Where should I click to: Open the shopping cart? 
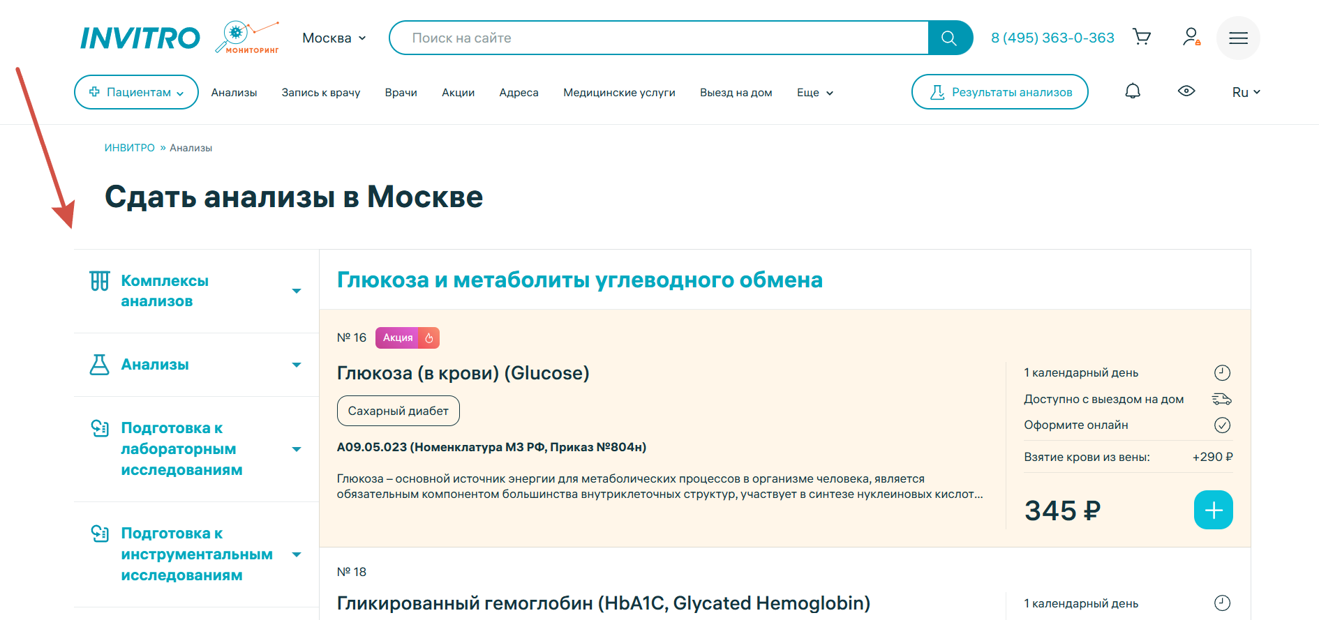tap(1142, 37)
